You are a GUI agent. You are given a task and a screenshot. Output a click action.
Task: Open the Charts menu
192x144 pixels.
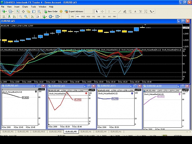point(25,7)
